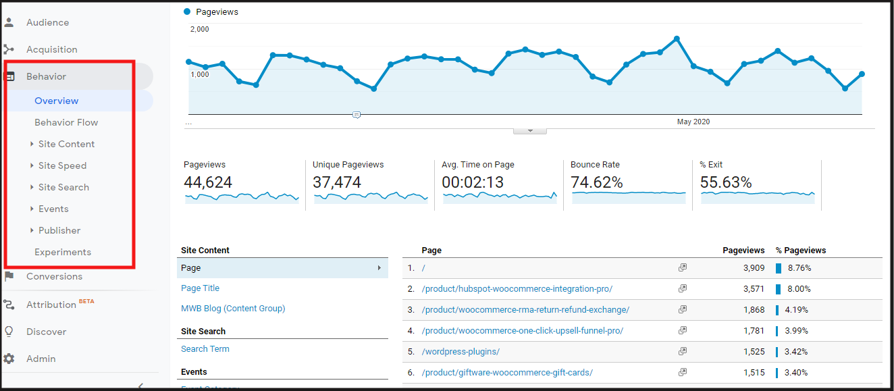Click the Search Term link
The height and width of the screenshot is (391, 894).
click(x=205, y=349)
